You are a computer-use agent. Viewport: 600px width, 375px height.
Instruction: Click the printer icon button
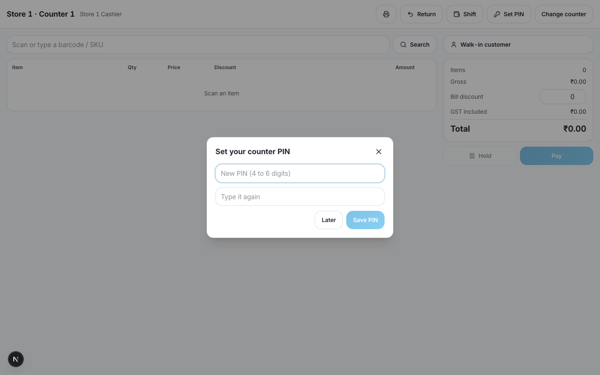[386, 14]
